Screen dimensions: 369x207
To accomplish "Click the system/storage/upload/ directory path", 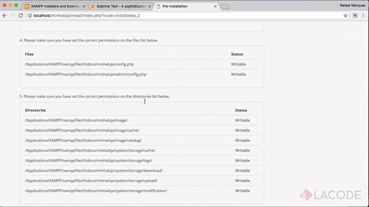I will click(91, 181).
